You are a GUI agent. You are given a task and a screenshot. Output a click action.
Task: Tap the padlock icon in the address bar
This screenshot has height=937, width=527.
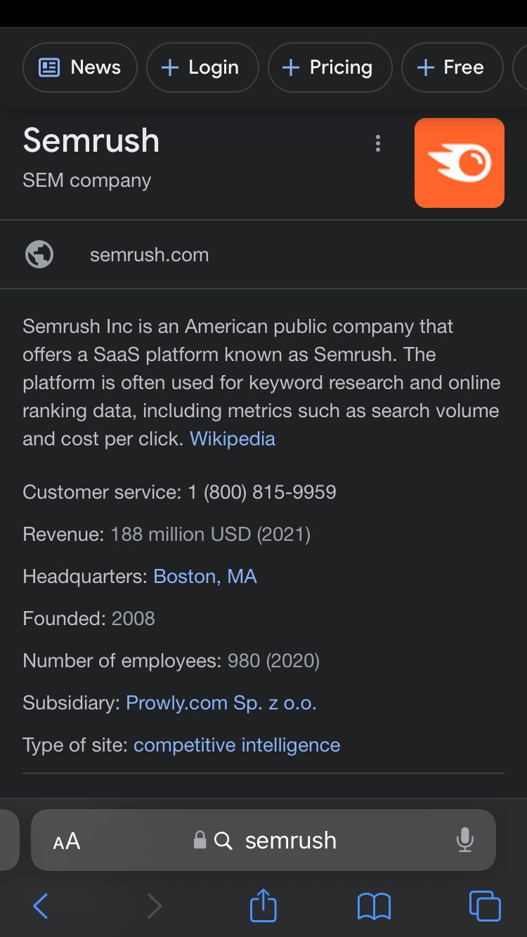[x=199, y=840]
